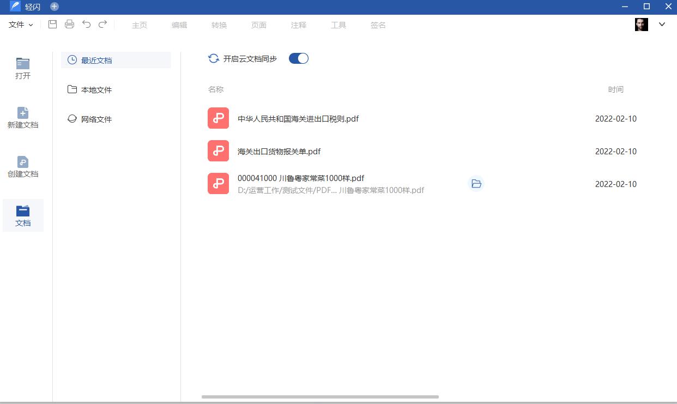This screenshot has height=404, width=677.
Task: Click the redo arrow icon
Action: point(102,24)
